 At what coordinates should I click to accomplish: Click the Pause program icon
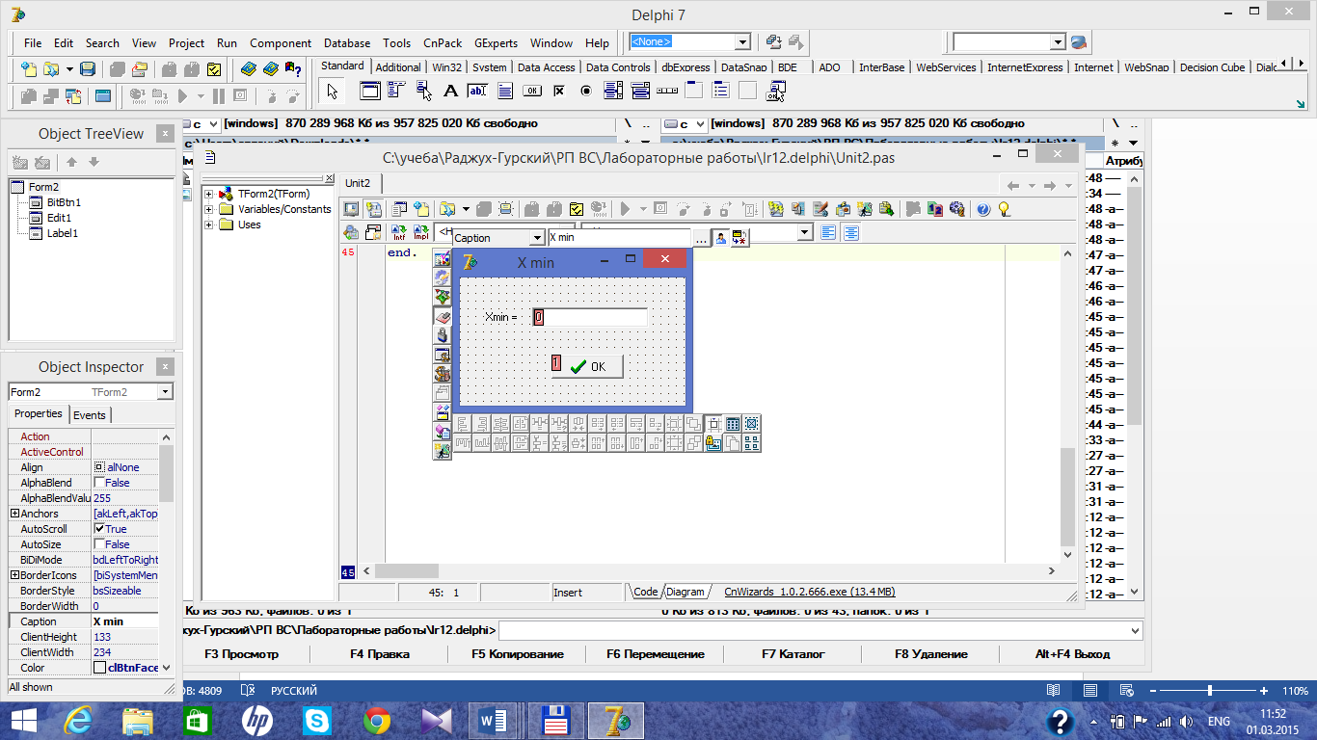coord(218,96)
